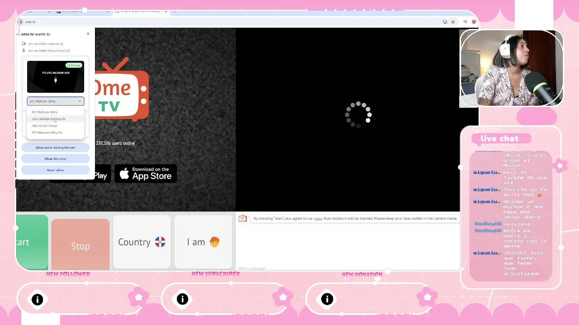The image size is (579, 325).
Task: Close the ome.tv permission prompt
Action: coord(88,34)
